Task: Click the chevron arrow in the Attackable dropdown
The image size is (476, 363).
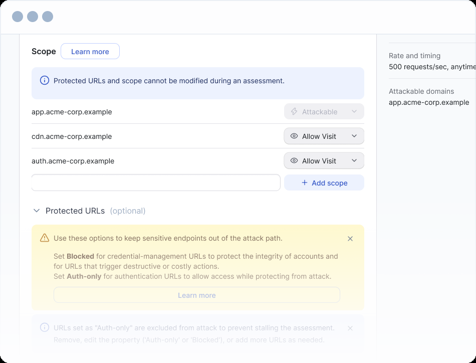Action: (354, 111)
